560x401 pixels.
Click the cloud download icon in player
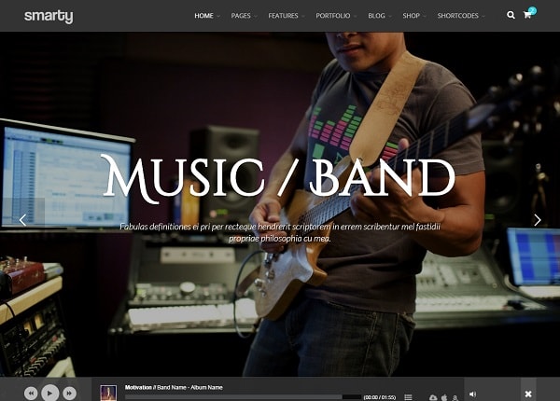pyautogui.click(x=433, y=397)
